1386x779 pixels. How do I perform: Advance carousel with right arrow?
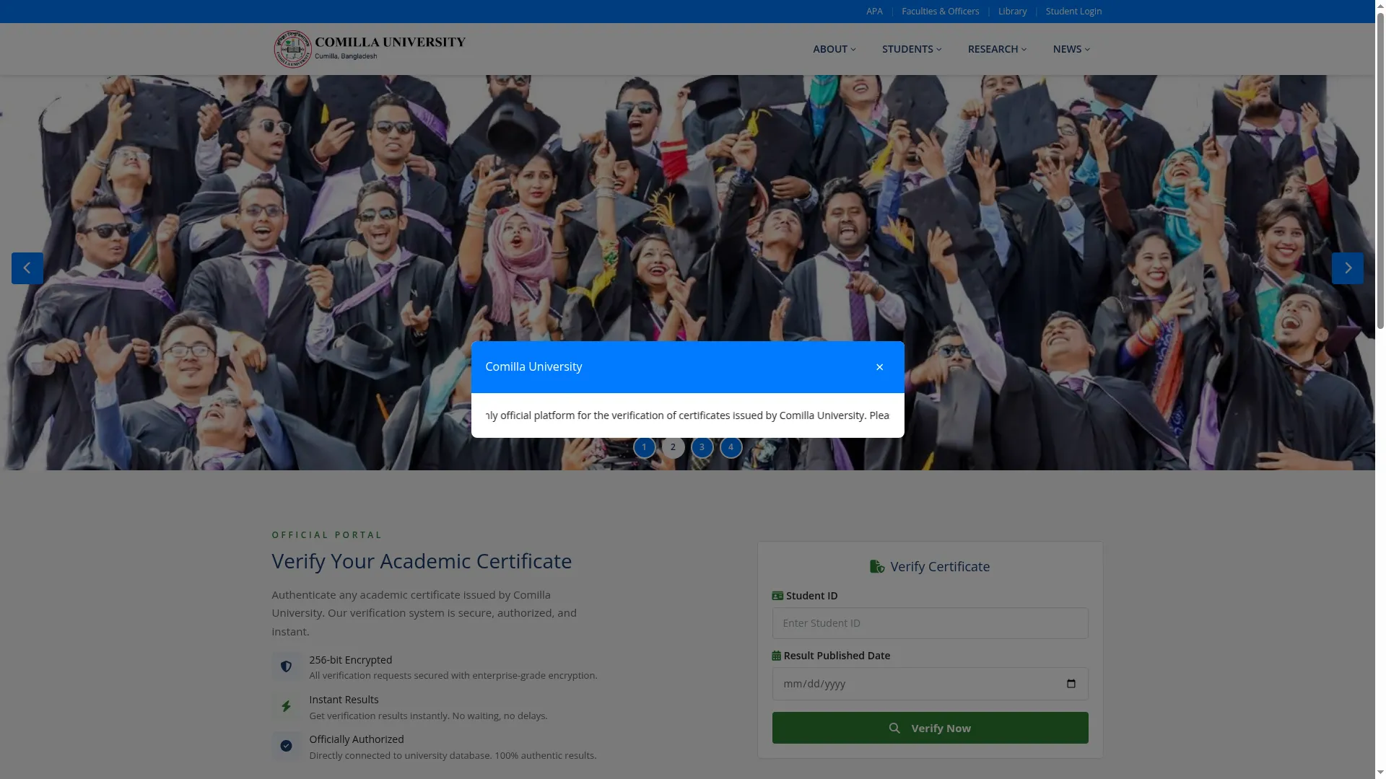pos(1347,268)
